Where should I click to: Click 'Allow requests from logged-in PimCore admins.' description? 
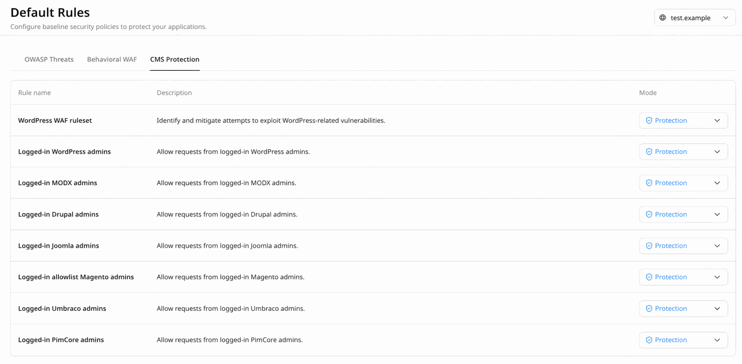230,340
